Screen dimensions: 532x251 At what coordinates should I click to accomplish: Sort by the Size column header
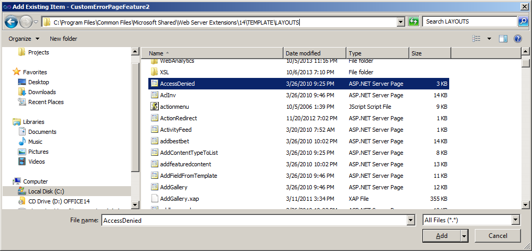coord(430,53)
